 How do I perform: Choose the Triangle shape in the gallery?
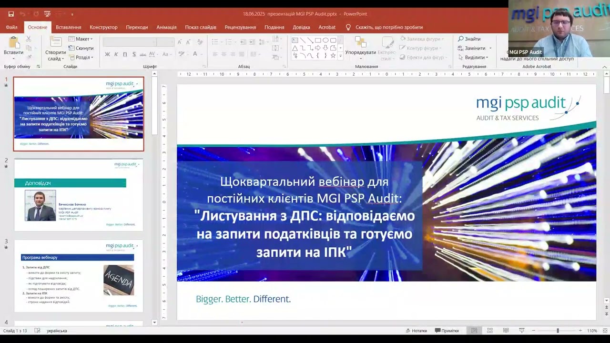pos(295,48)
